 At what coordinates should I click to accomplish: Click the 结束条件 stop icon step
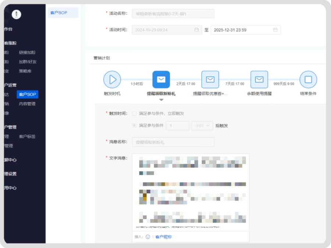[308, 80]
